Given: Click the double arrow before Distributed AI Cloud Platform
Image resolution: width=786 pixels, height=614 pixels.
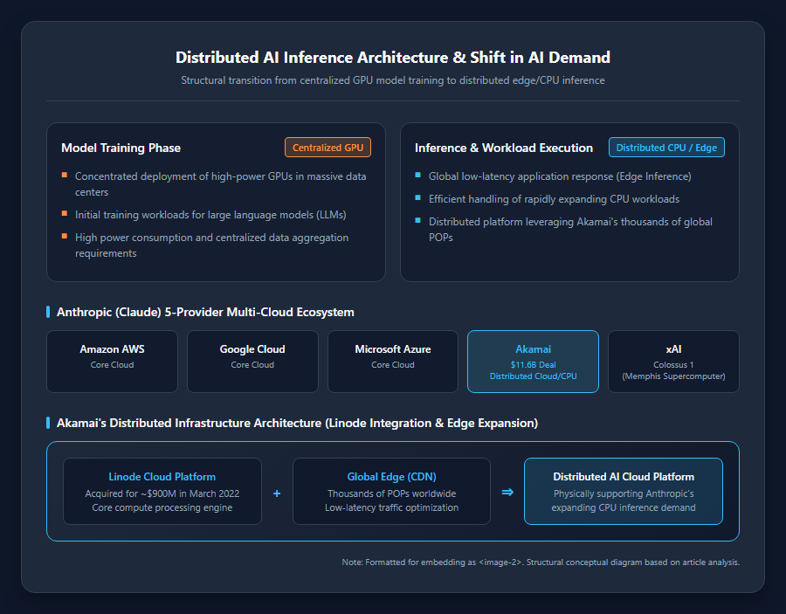Looking at the screenshot, I should (507, 492).
